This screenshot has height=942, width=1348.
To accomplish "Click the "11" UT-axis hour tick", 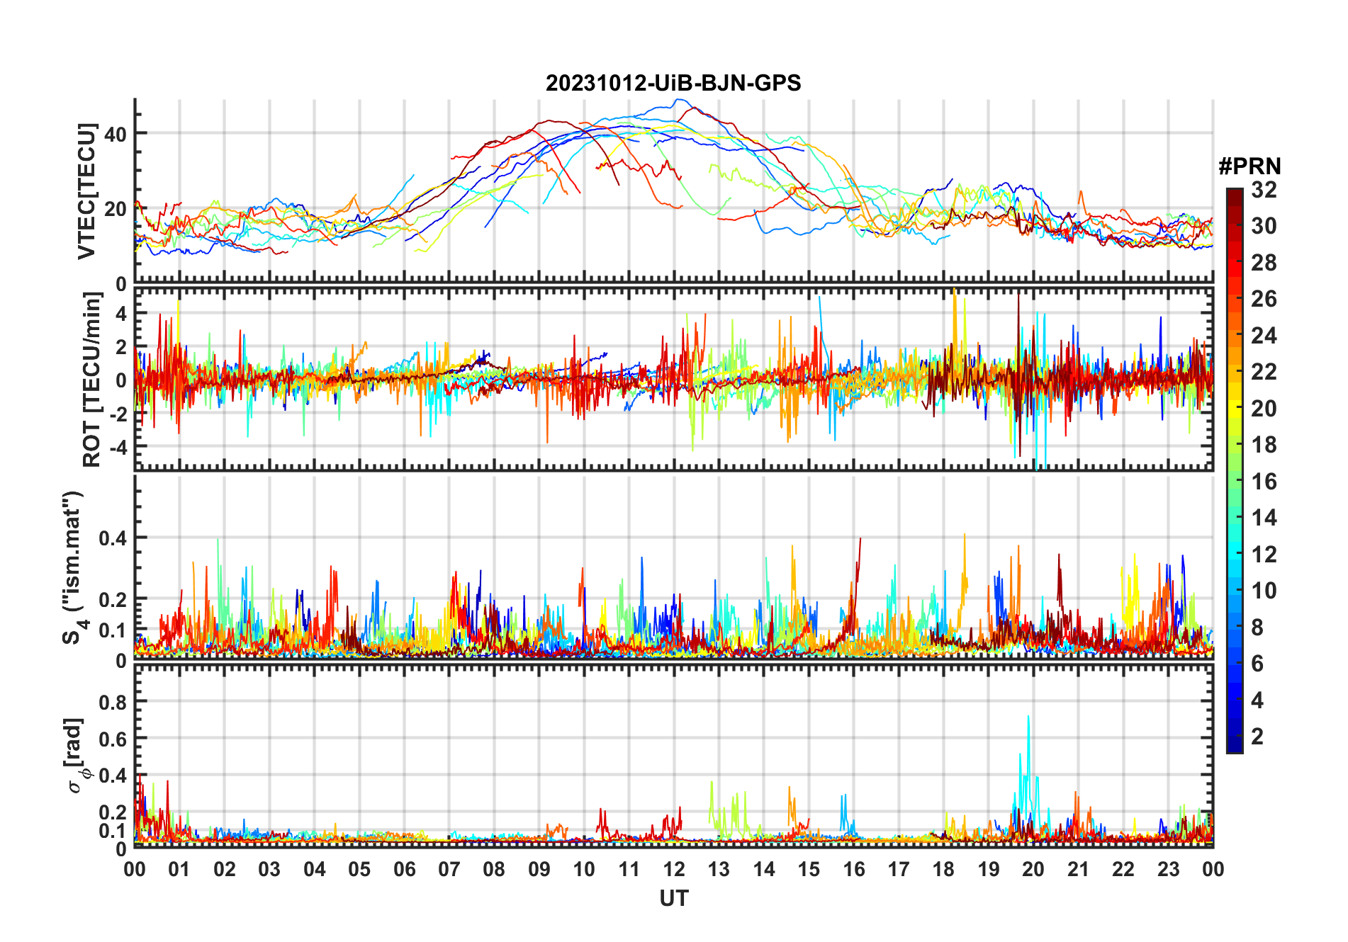I will 629,869.
